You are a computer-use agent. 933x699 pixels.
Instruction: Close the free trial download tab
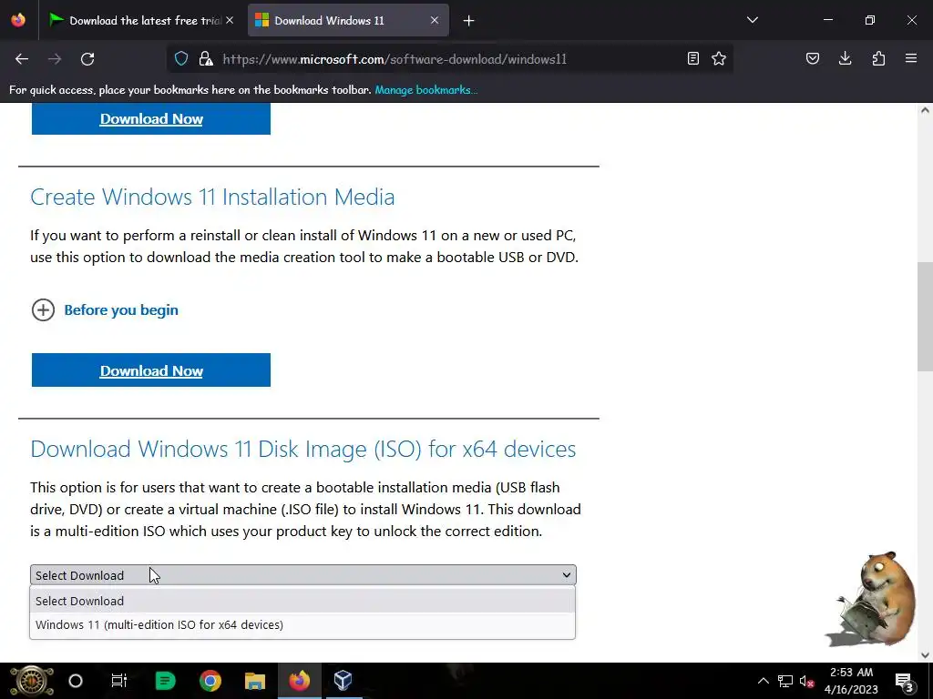[230, 20]
